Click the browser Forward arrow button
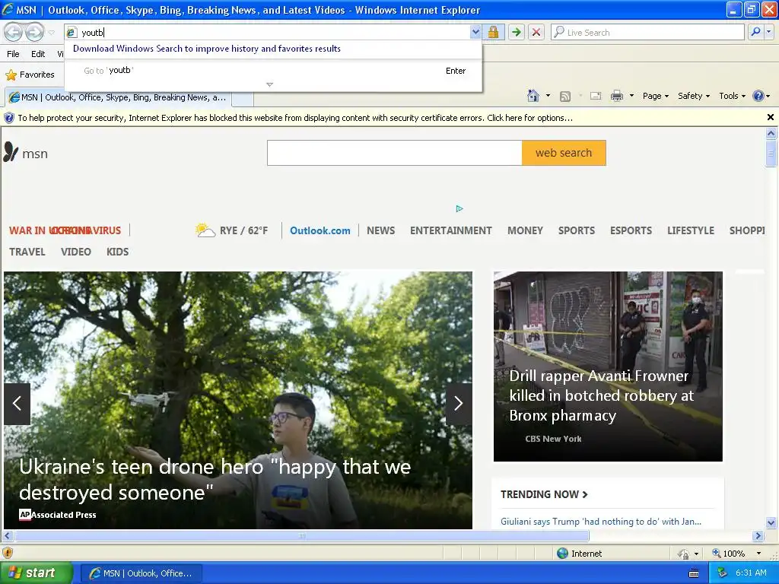779x584 pixels. click(x=33, y=32)
